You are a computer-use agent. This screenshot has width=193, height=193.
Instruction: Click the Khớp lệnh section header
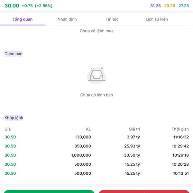coord(14,118)
